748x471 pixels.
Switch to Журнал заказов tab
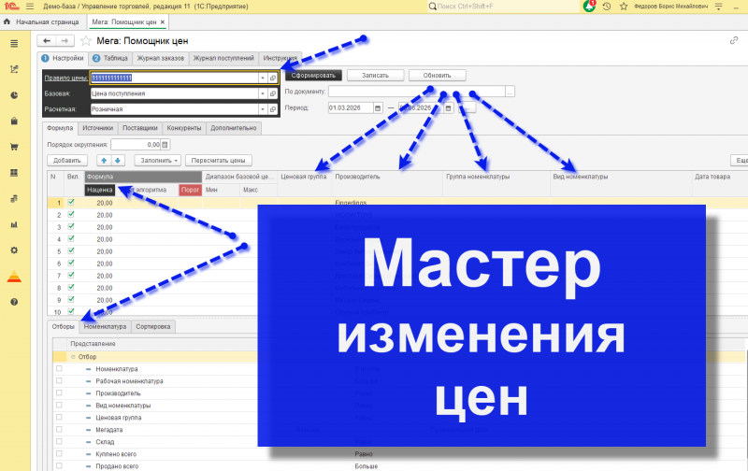coord(160,58)
